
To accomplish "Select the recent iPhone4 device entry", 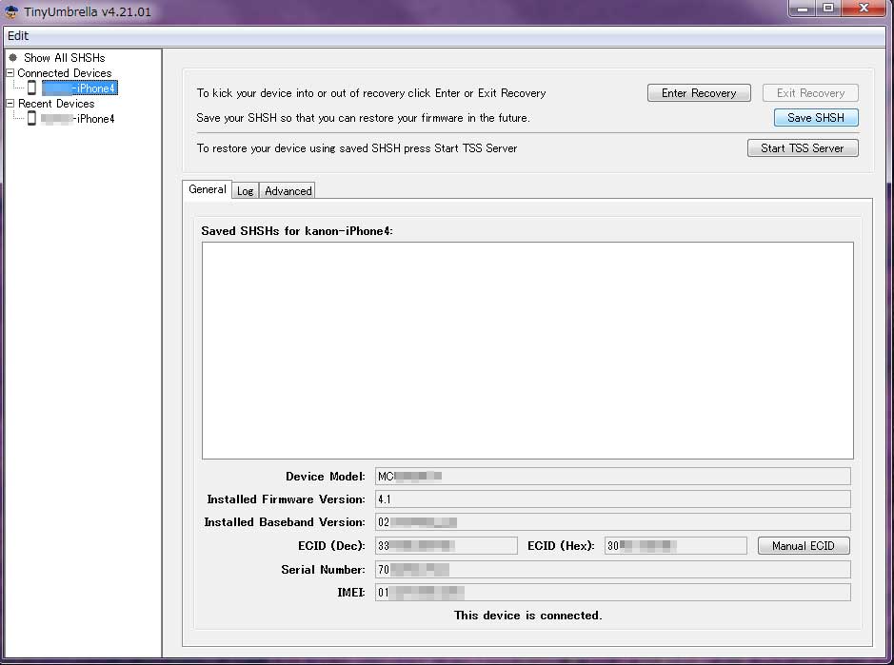I will 78,119.
